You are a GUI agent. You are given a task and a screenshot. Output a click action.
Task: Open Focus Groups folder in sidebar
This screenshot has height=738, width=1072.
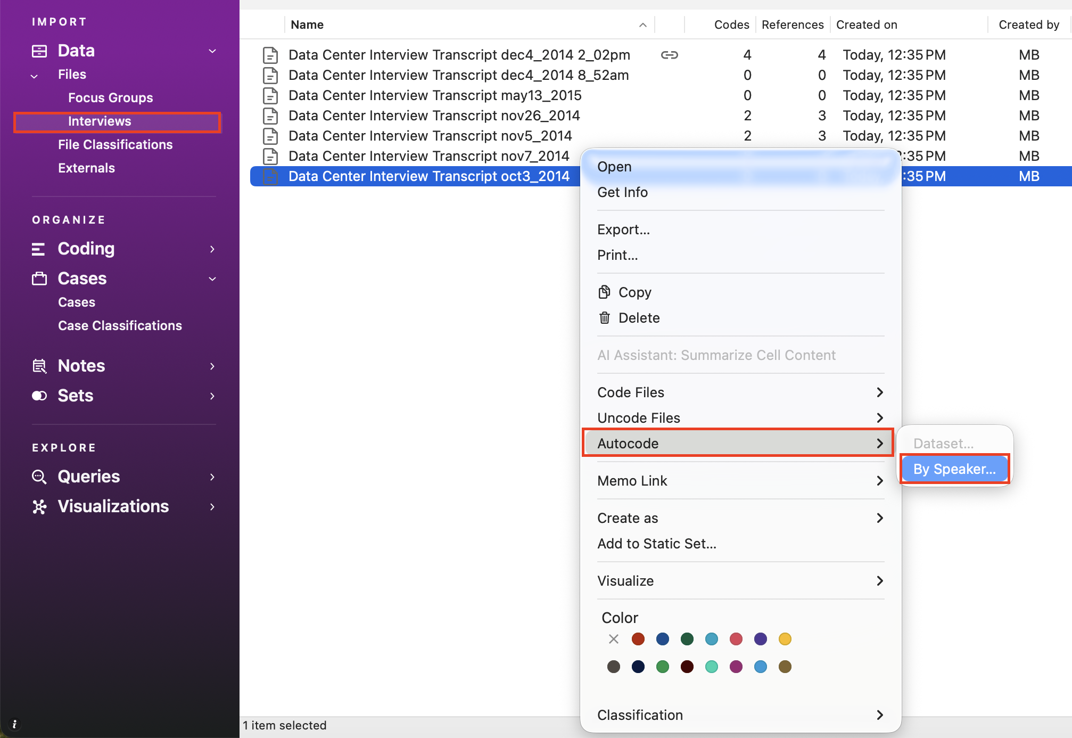click(111, 98)
